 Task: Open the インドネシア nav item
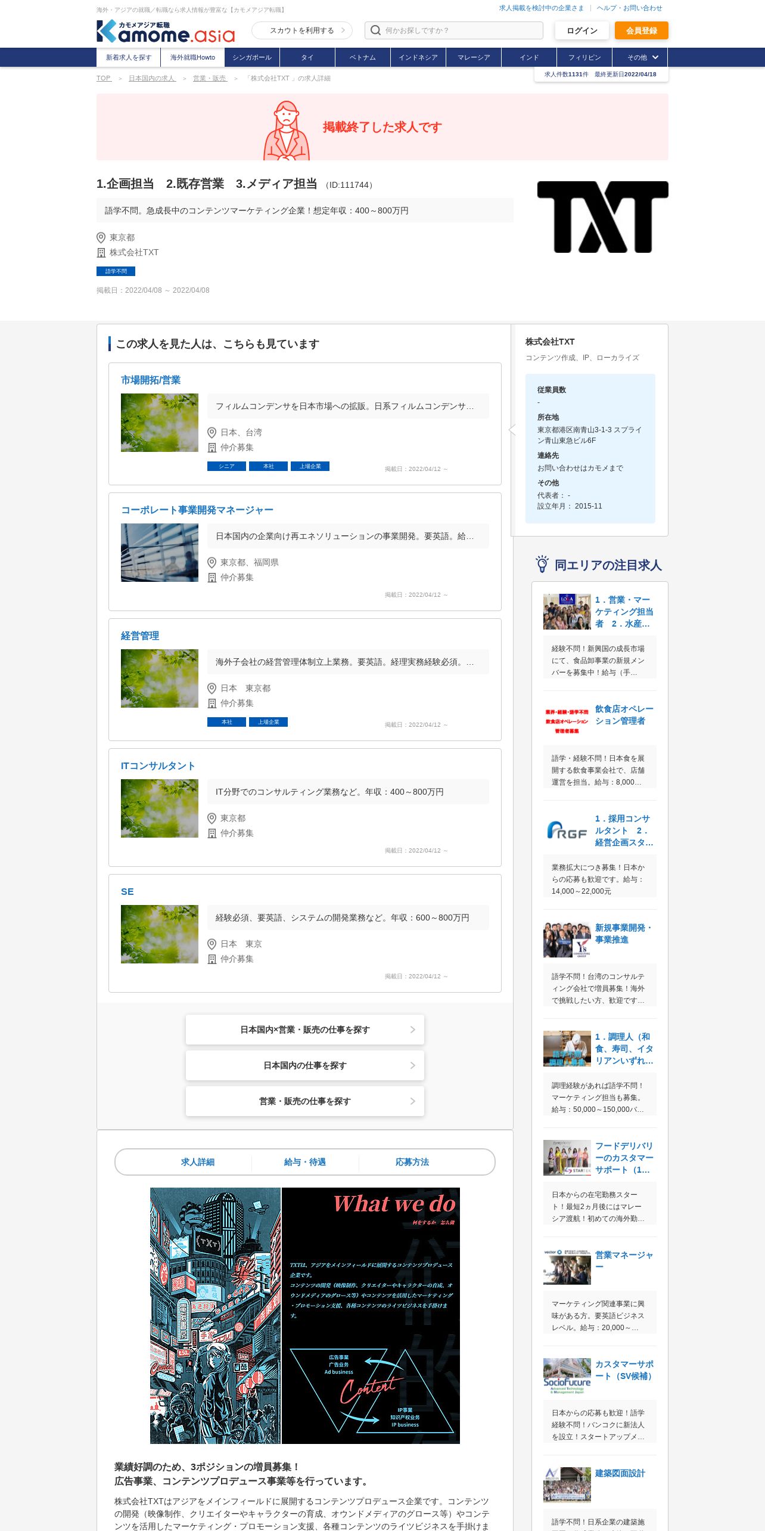[x=418, y=58]
